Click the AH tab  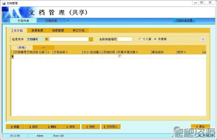(x=5, y=21)
